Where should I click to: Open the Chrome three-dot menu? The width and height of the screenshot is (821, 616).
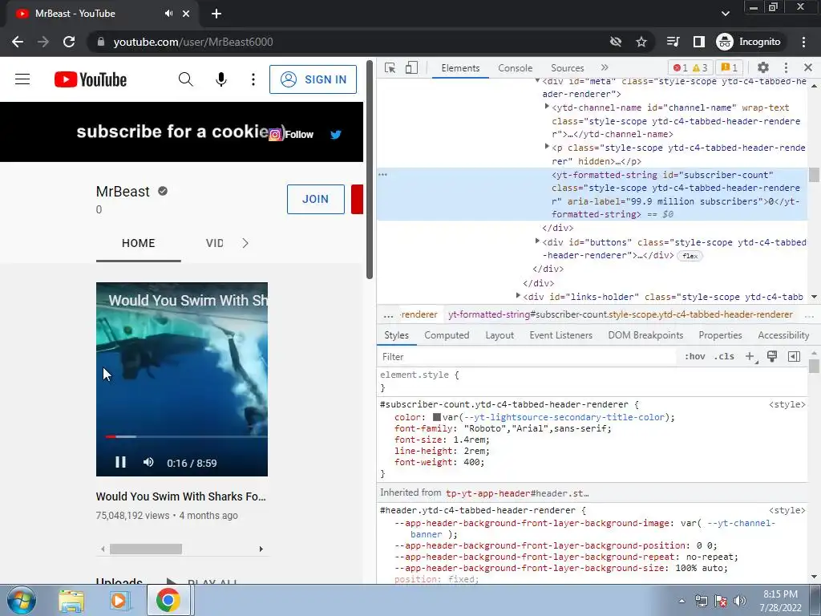tap(803, 42)
